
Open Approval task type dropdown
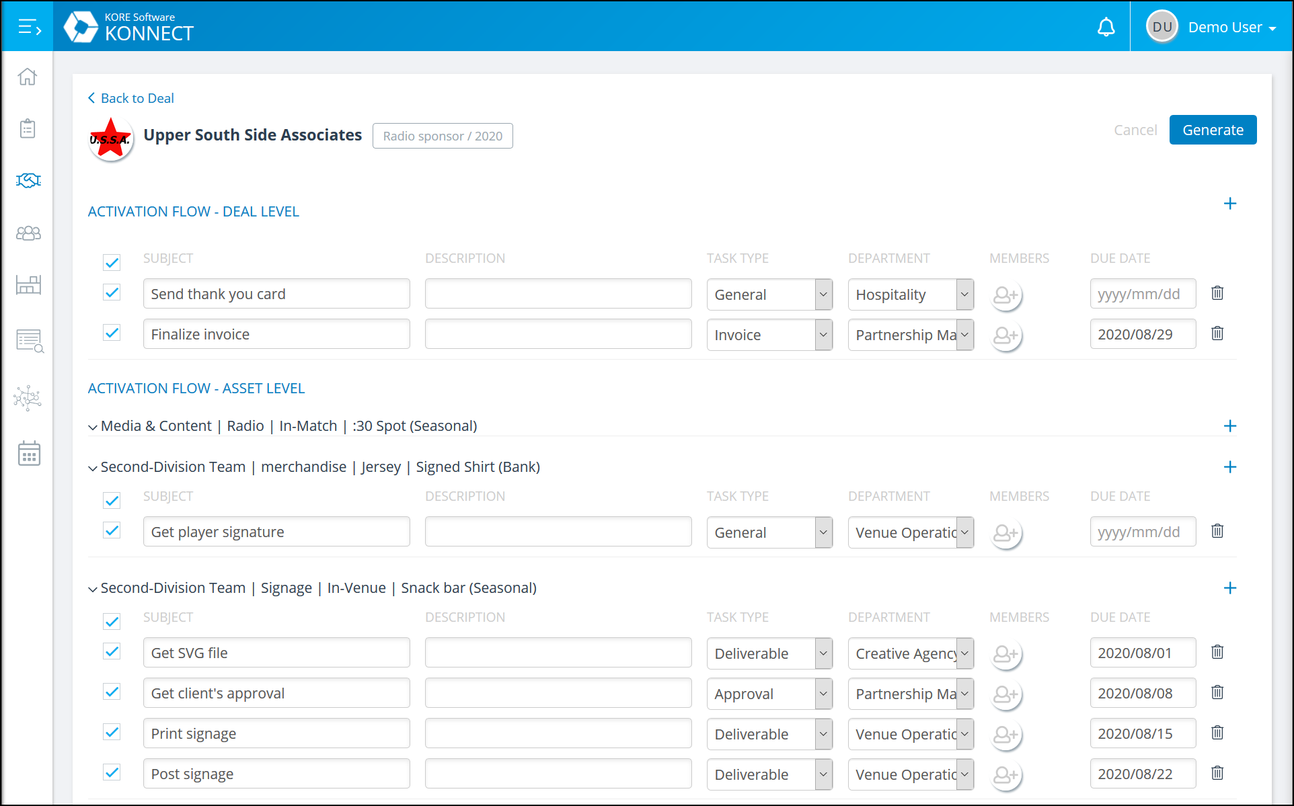769,694
